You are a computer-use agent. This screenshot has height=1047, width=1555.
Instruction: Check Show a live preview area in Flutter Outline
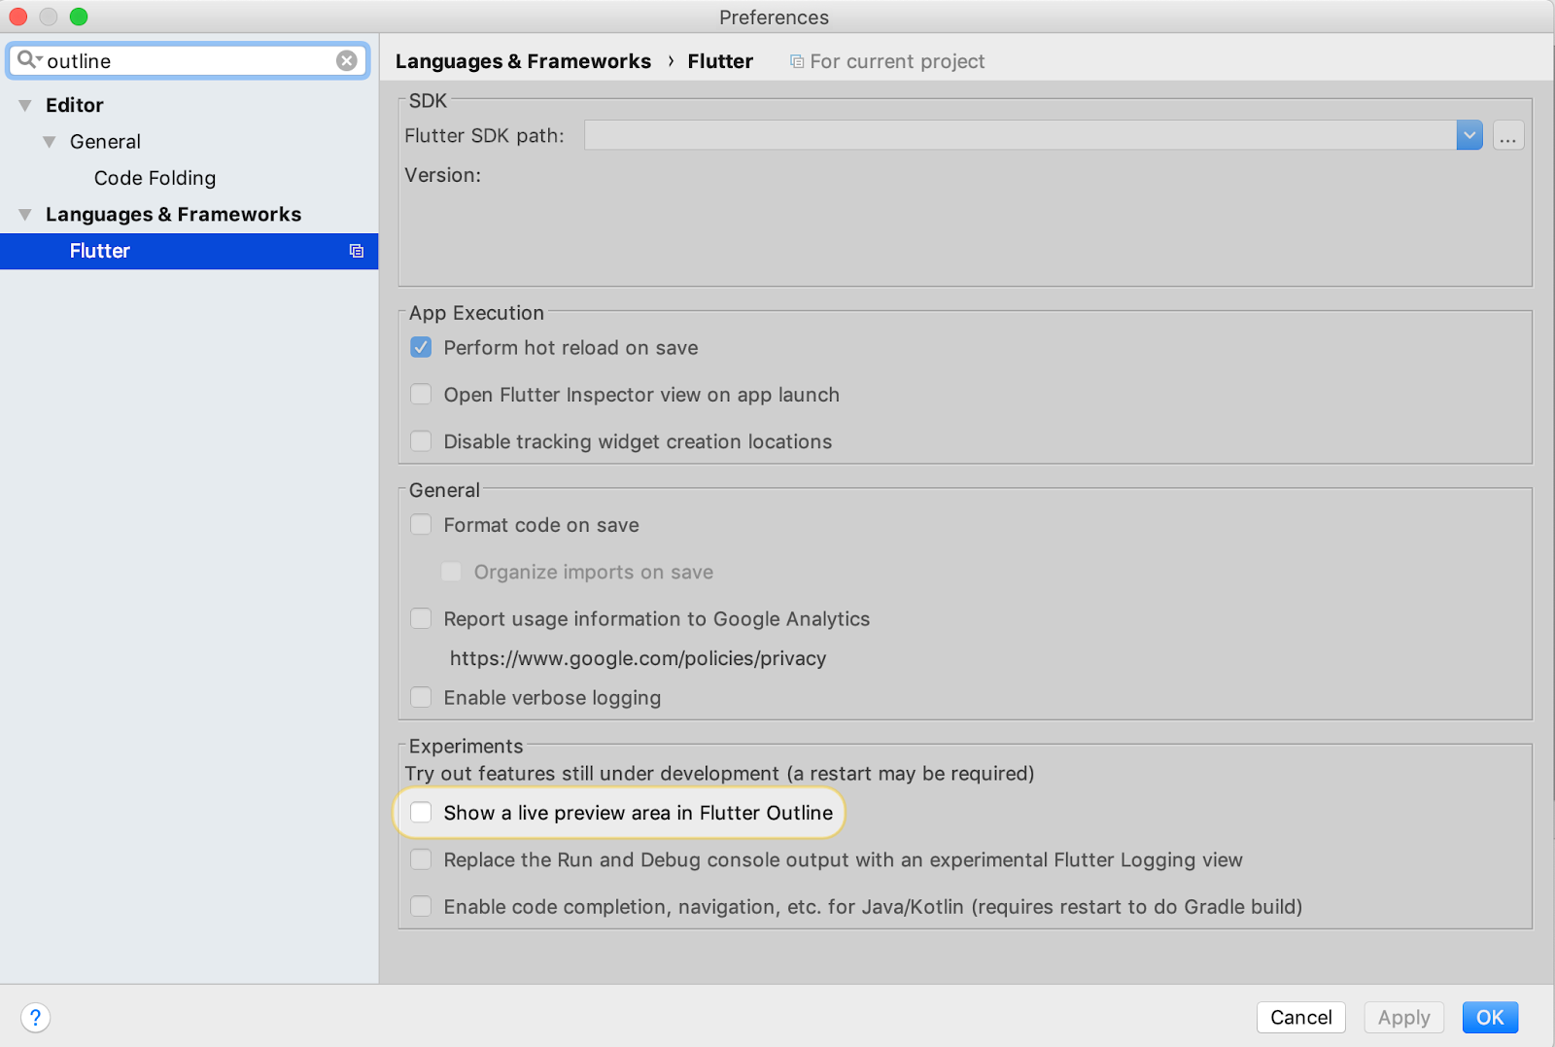[x=421, y=813]
